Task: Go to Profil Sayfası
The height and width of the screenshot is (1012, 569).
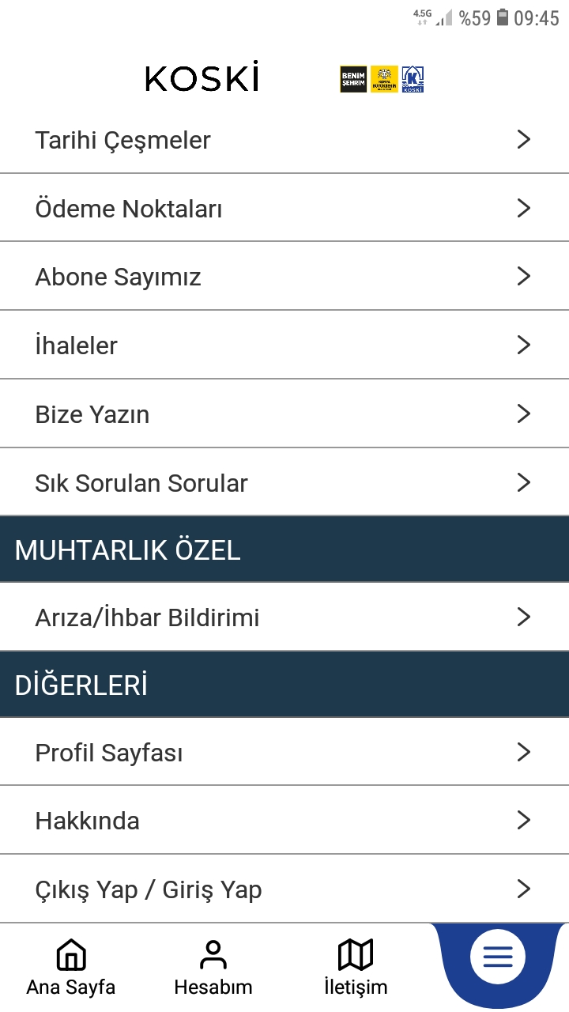Action: tap(109, 753)
